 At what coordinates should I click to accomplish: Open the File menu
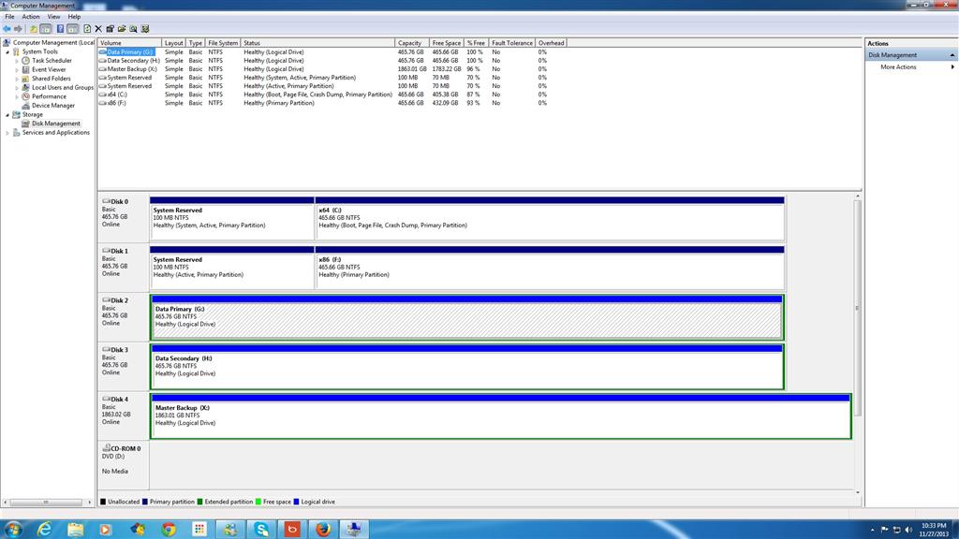point(9,17)
